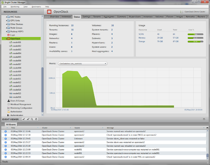Viewport: 210px width, 165px height.
Task: Expand the Hadoop HDFS tree arrow
Action: (6, 31)
